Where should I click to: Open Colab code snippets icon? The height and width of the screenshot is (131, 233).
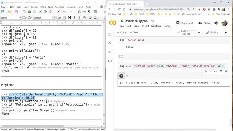(110, 52)
